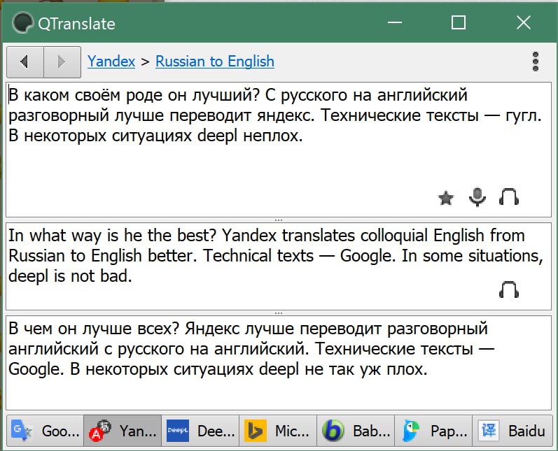Listen to source text via headphones icon
This screenshot has height=451, width=558.
click(x=509, y=197)
